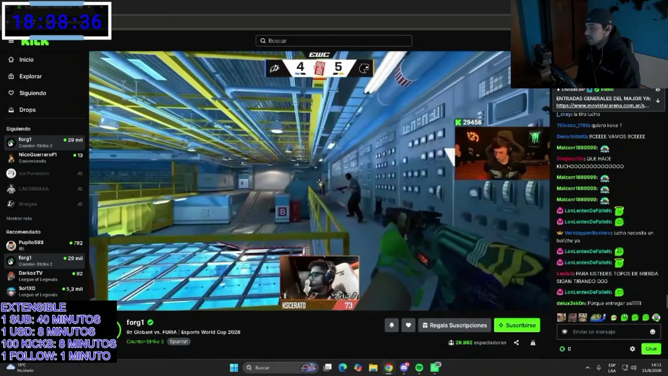The height and width of the screenshot is (376, 668).
Task: Open Microsoft Edge from the taskbar
Action: (x=342, y=368)
